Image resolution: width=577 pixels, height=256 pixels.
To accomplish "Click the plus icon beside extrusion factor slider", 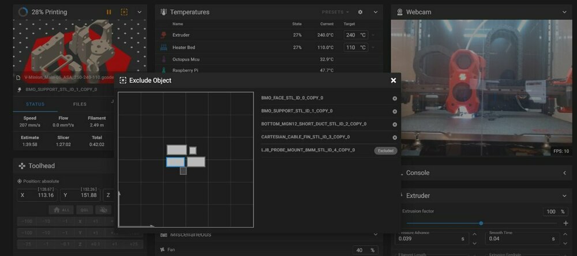I will coord(565,223).
